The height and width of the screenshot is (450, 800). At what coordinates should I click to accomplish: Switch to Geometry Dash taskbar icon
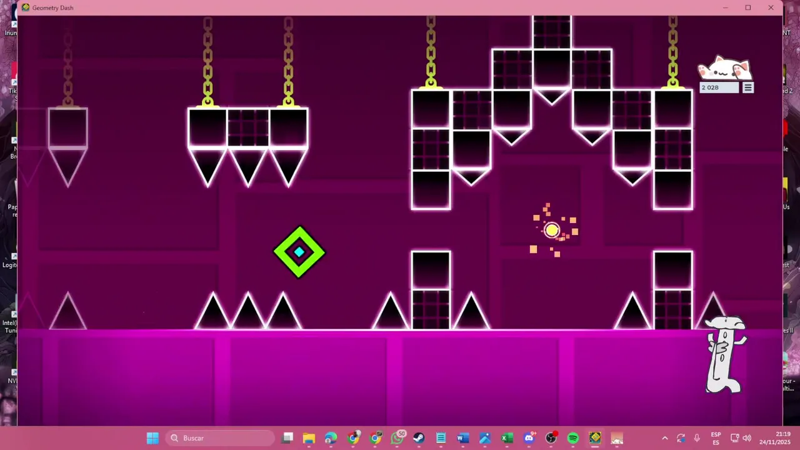(x=594, y=438)
